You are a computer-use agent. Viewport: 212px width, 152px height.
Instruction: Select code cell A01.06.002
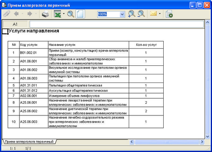[34, 70]
